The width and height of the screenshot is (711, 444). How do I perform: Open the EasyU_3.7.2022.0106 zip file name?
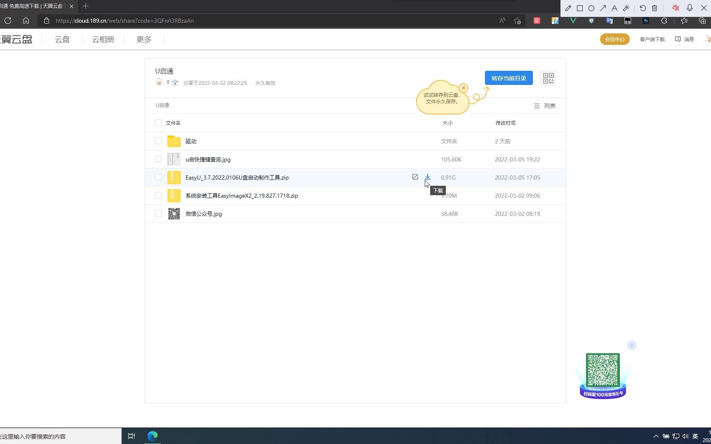click(x=237, y=178)
